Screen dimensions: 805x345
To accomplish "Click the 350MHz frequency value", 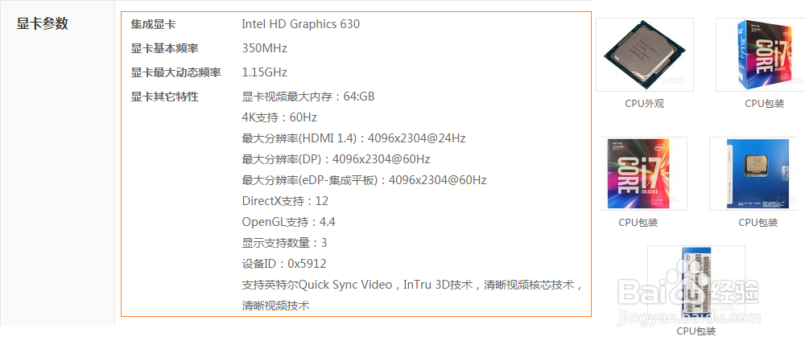I will (x=264, y=48).
